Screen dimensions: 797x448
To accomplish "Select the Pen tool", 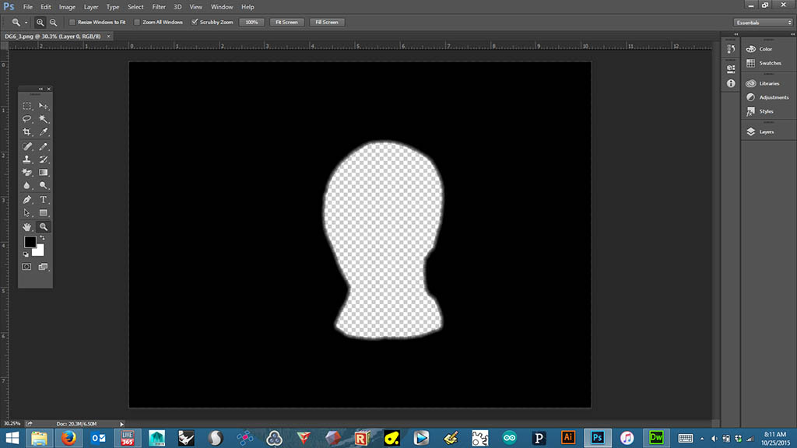I will click(x=26, y=200).
